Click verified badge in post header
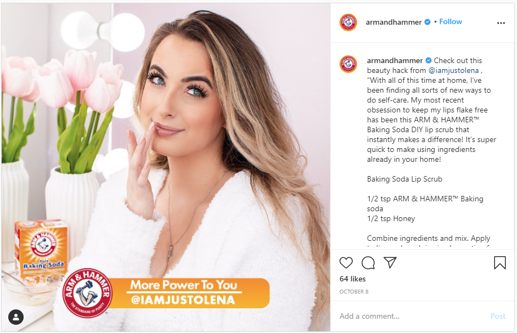Viewport: 517px width, 333px height. tap(427, 22)
